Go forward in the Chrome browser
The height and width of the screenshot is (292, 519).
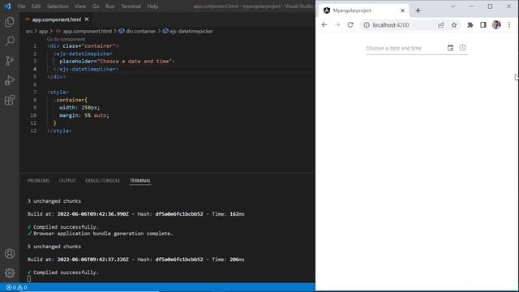click(337, 25)
